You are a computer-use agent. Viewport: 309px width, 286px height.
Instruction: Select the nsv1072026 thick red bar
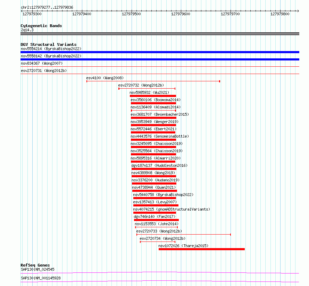coord(202,249)
